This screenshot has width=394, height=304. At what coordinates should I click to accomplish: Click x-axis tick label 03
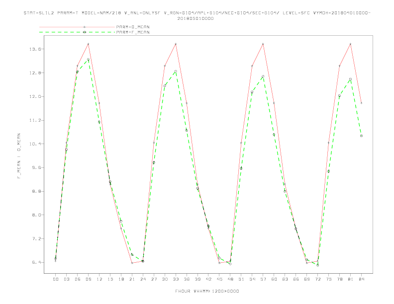(x=66, y=279)
